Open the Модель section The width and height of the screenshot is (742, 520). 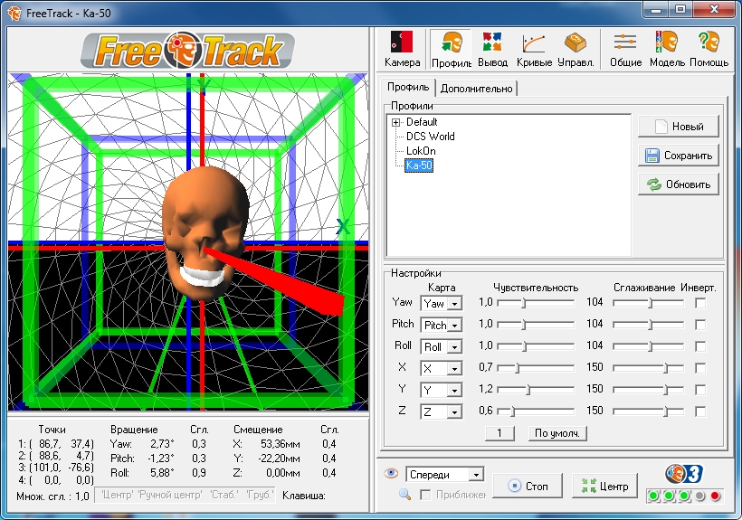667,49
